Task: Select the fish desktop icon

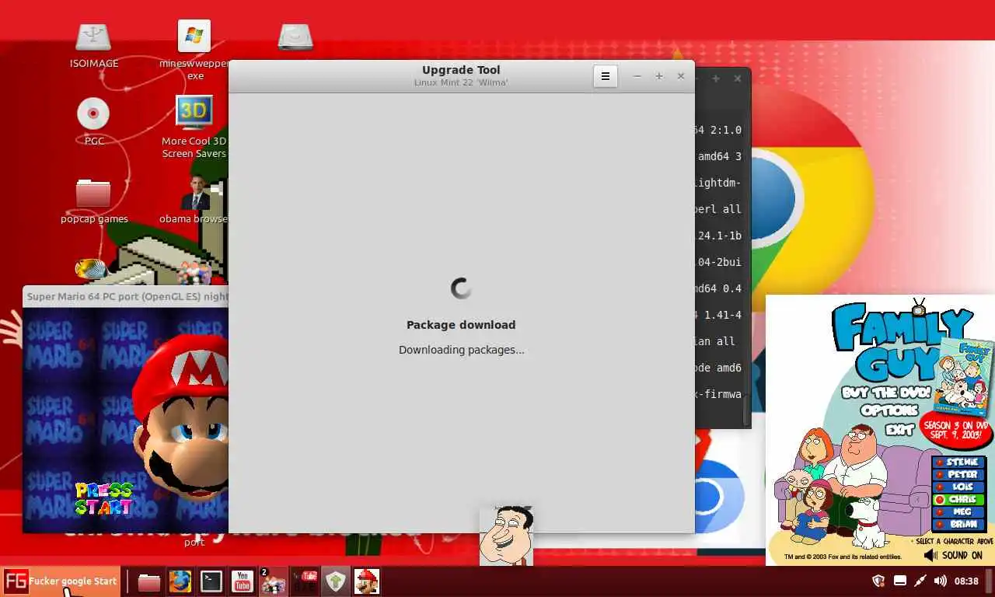Action: tap(92, 269)
